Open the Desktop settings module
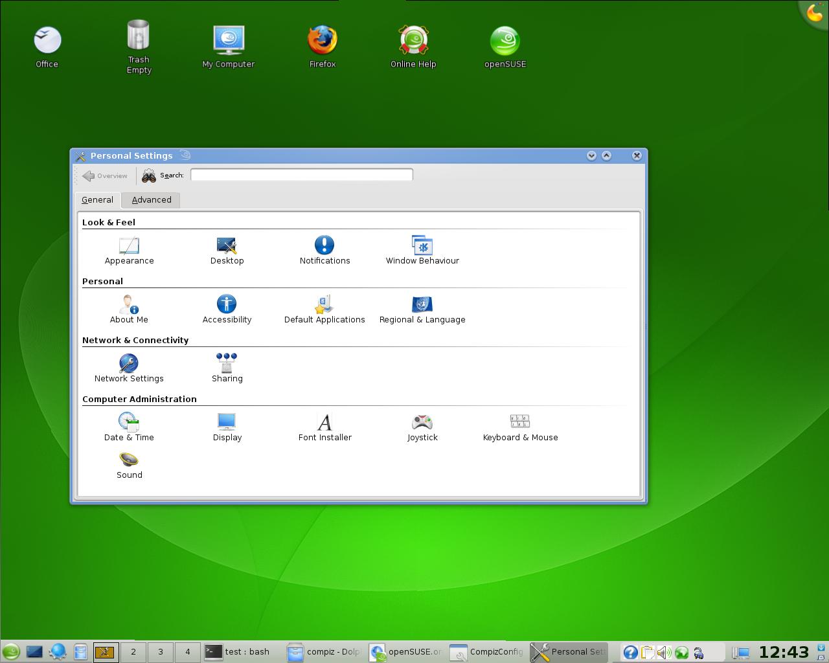The height and width of the screenshot is (663, 829). pyautogui.click(x=227, y=251)
